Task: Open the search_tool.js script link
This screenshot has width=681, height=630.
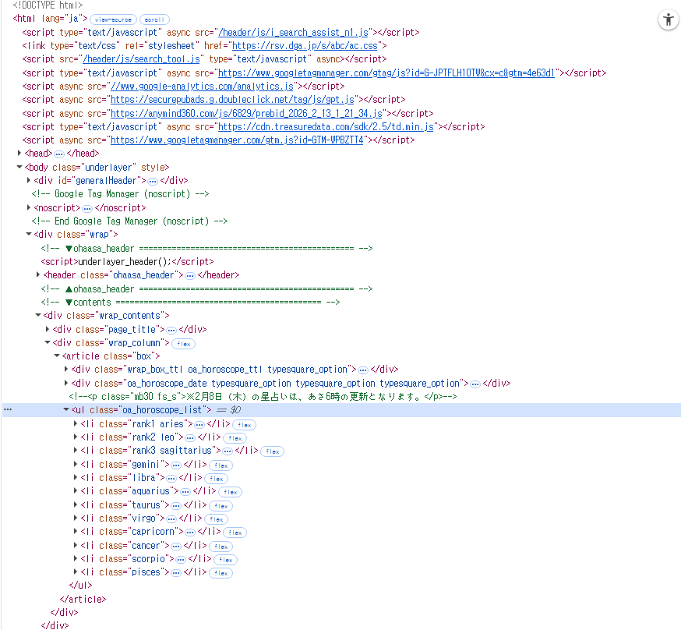Action: (x=141, y=59)
